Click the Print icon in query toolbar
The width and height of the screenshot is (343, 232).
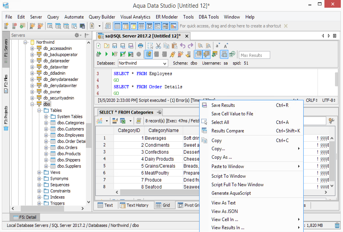(x=140, y=46)
